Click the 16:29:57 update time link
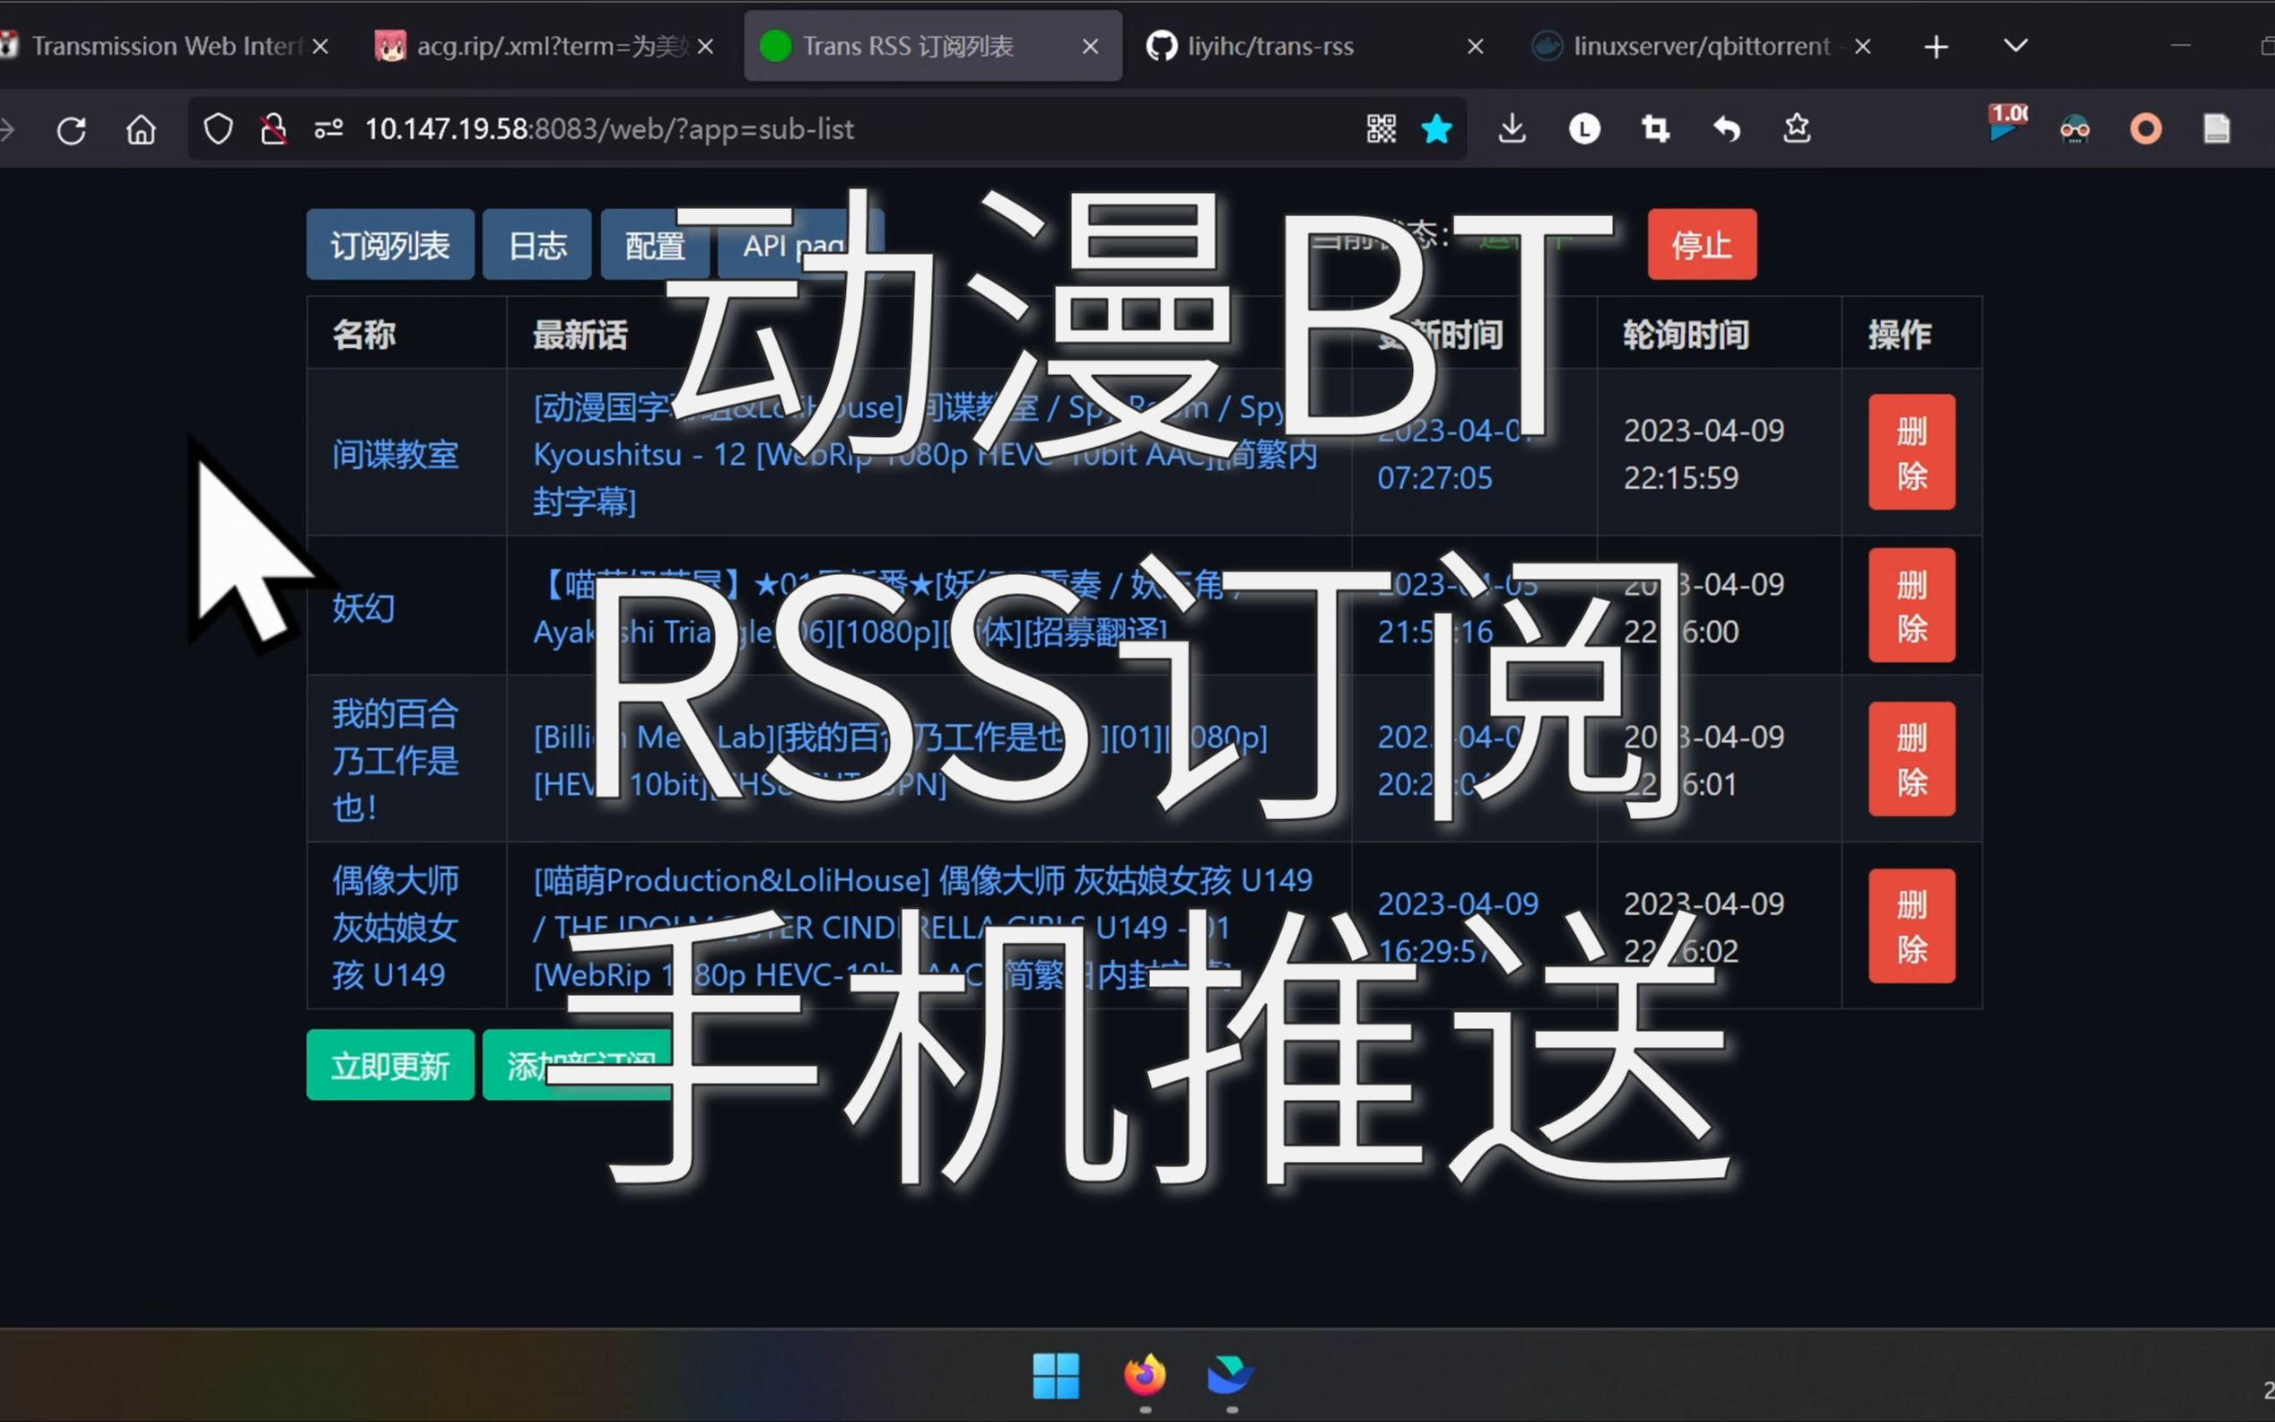 (1434, 951)
